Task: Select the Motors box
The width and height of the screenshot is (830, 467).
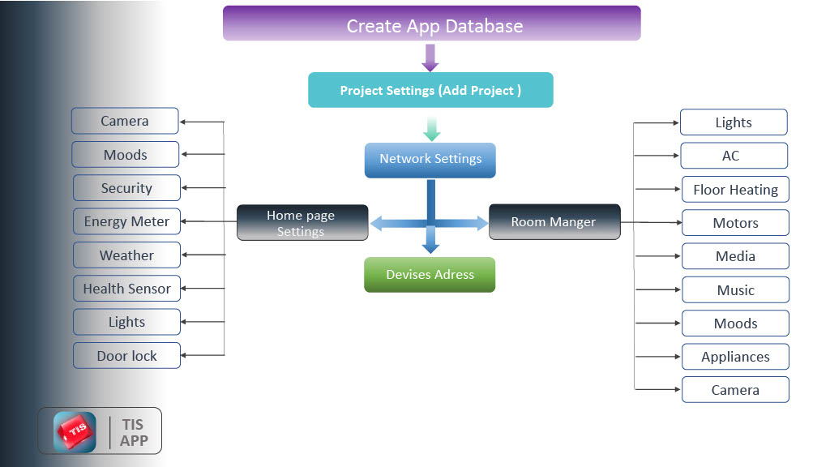Action: pyautogui.click(x=735, y=223)
